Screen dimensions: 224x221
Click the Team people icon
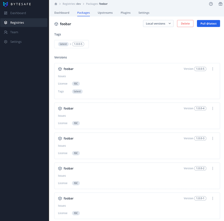coord(6,32)
